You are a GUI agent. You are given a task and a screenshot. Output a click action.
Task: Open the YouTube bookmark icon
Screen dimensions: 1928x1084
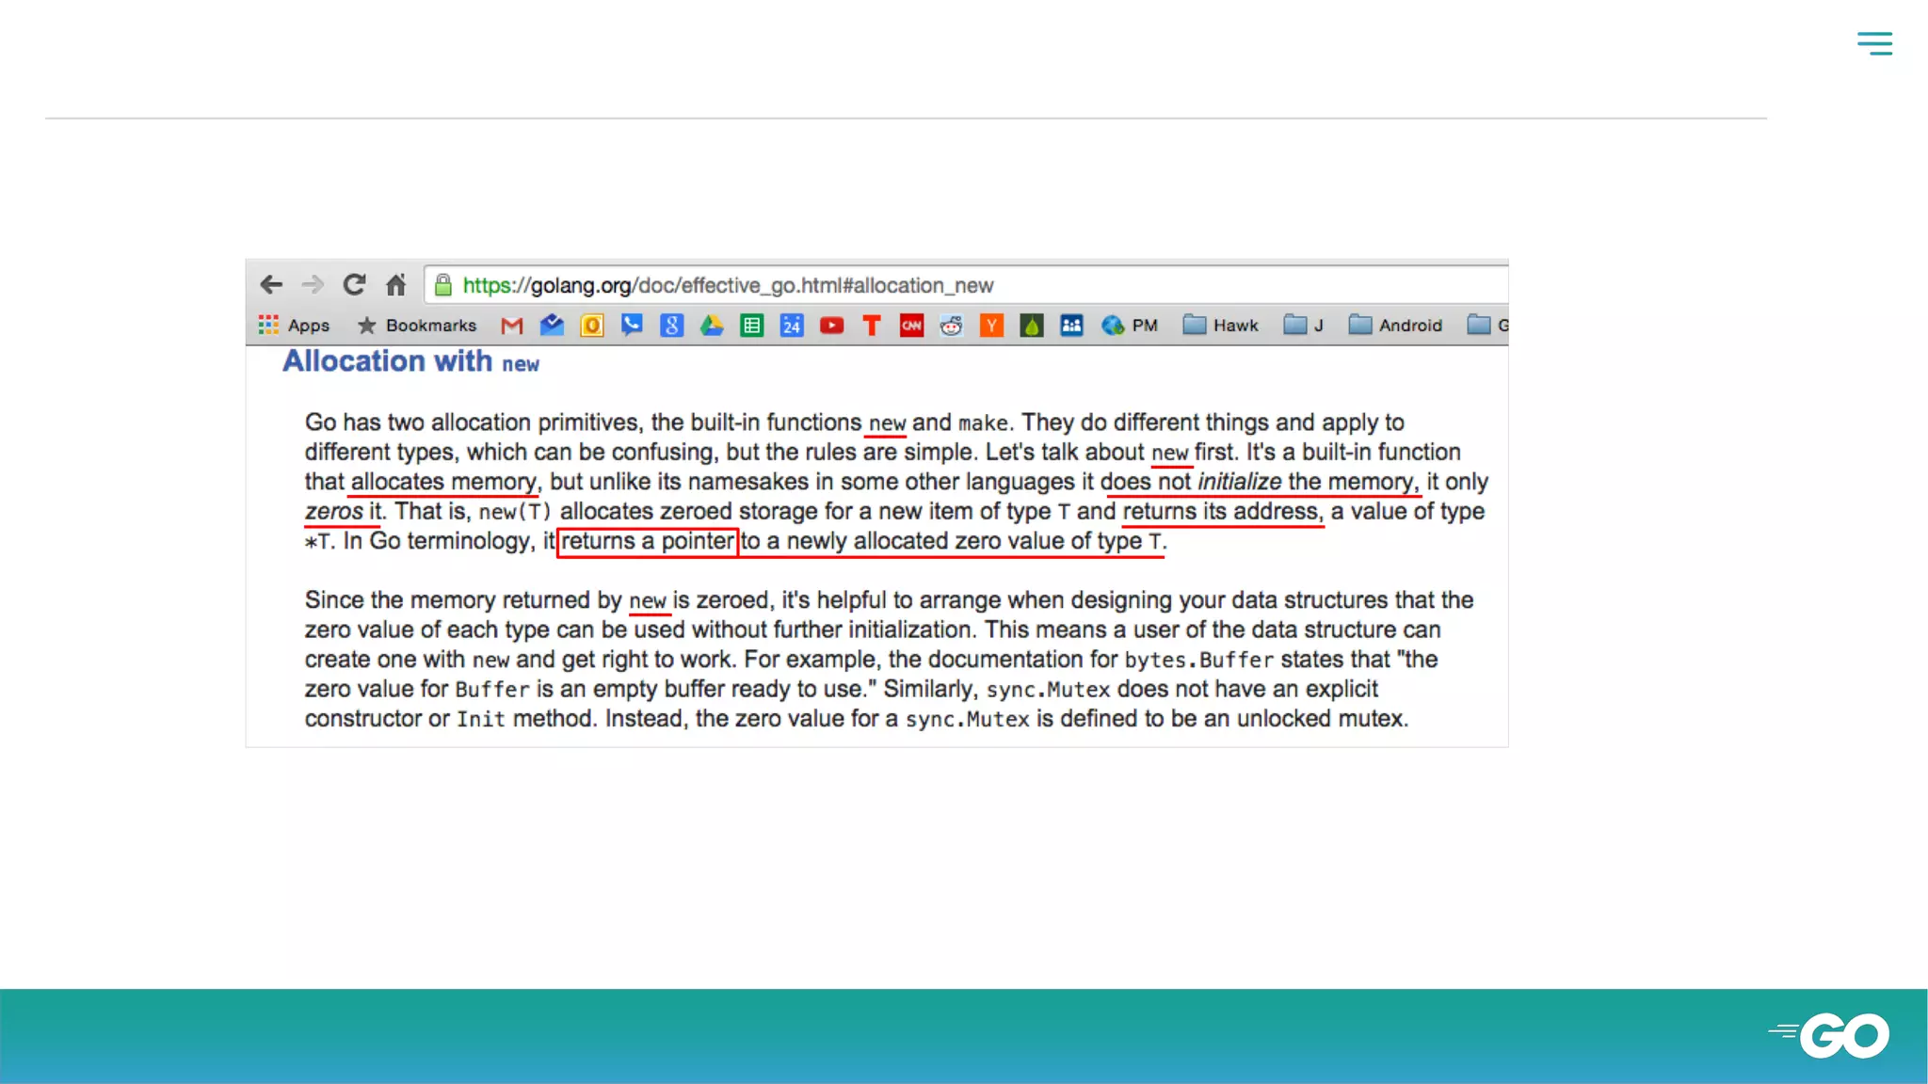point(831,326)
